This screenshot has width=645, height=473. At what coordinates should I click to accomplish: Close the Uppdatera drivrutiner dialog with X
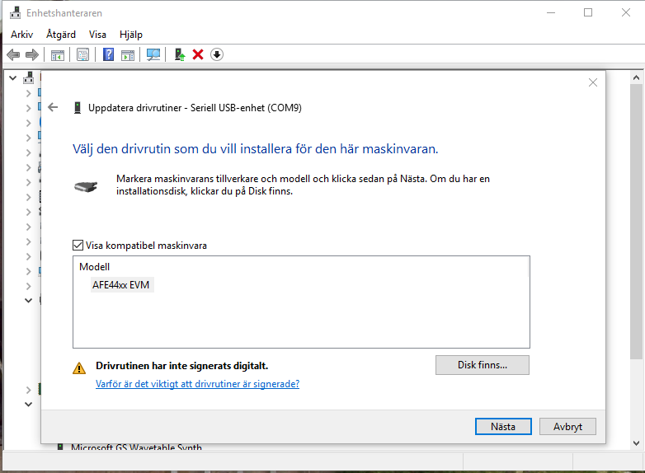tap(593, 82)
